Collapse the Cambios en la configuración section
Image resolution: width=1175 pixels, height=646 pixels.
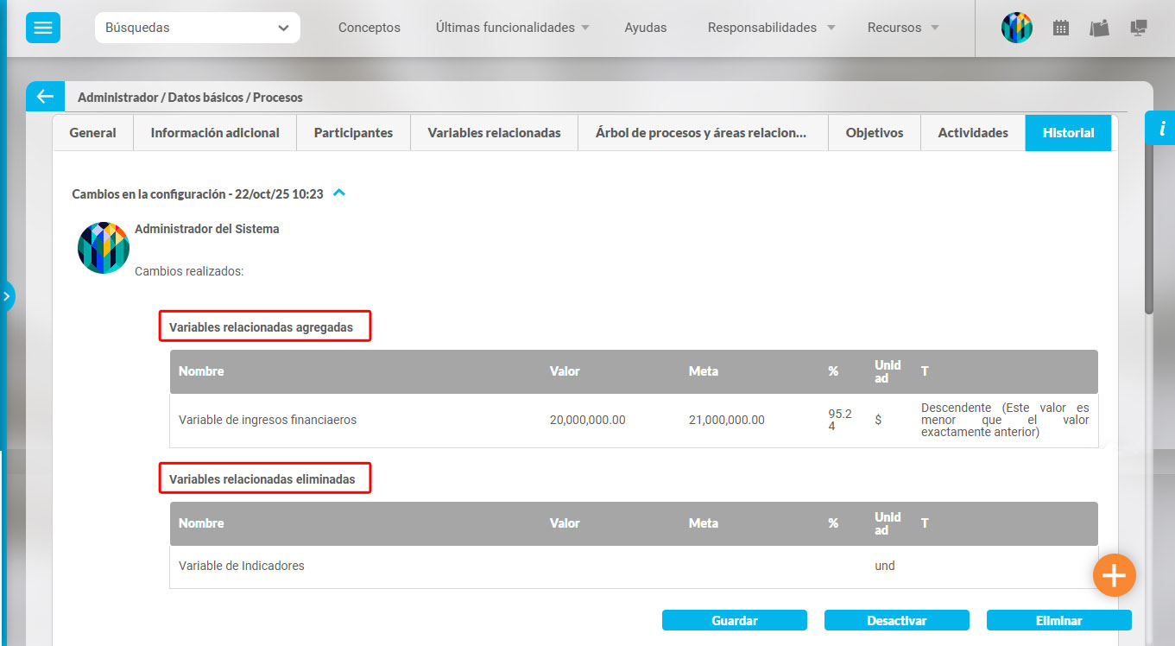[x=338, y=193]
